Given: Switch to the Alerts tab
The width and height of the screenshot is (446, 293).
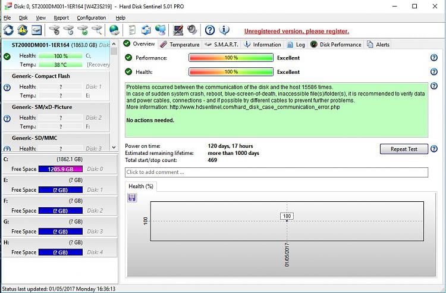Looking at the screenshot, I should pos(378,45).
